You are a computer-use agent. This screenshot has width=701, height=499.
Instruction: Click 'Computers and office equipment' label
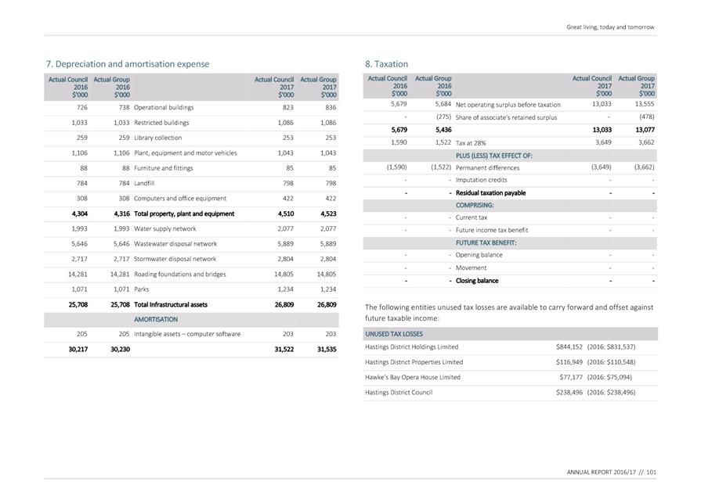point(180,199)
